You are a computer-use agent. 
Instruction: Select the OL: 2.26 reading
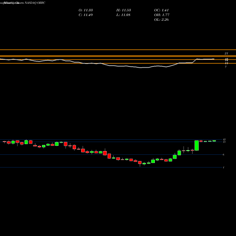pos(161,20)
